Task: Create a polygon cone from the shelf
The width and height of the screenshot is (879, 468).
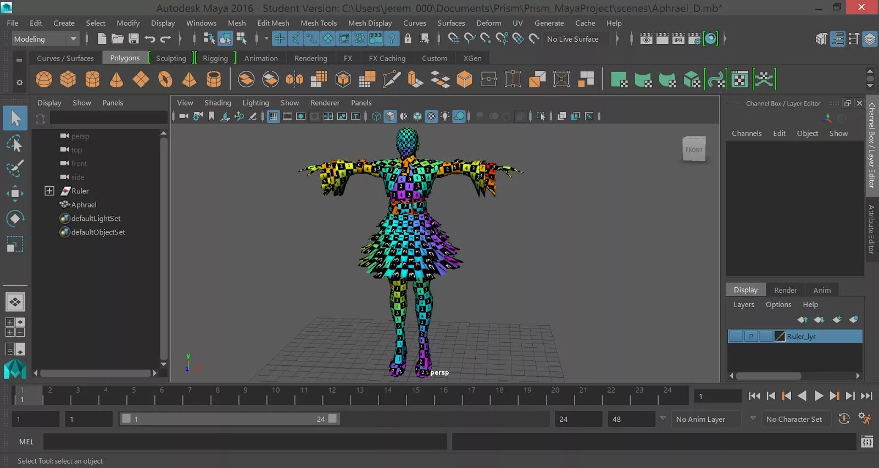Action: tap(116, 79)
